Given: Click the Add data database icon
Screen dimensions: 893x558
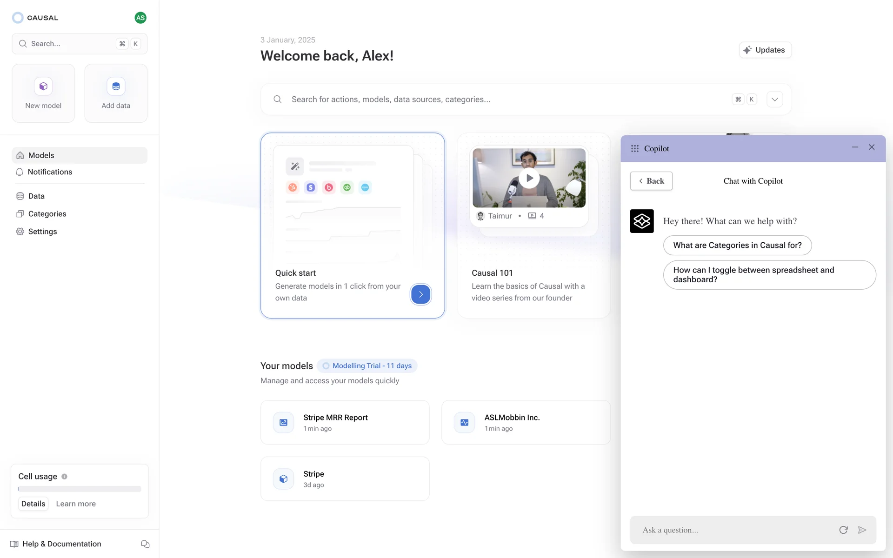Looking at the screenshot, I should point(116,86).
